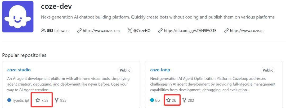Click the fork icon on coze-loop
Image resolution: width=286 pixels, height=108 pixels.
pyautogui.click(x=184, y=100)
